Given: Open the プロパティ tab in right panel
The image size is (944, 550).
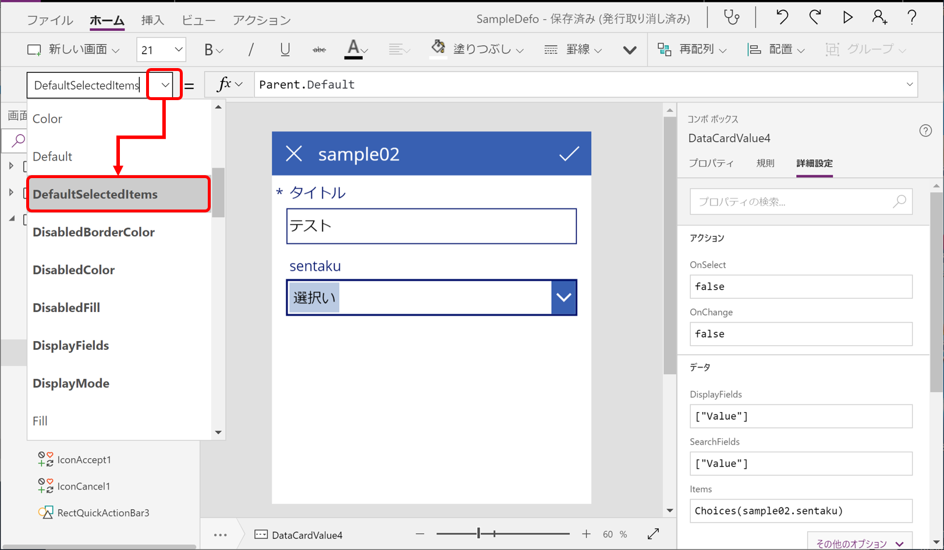Looking at the screenshot, I should pos(711,164).
